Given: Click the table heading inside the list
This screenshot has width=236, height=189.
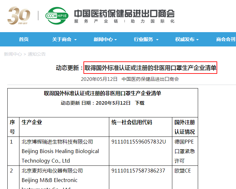Looking at the screenshot, I should [103, 93].
